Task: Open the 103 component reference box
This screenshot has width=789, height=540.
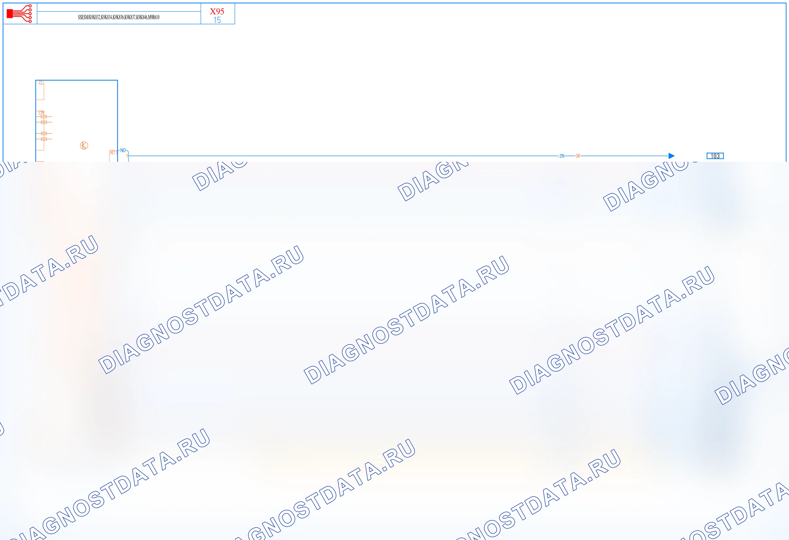Action: (x=715, y=156)
